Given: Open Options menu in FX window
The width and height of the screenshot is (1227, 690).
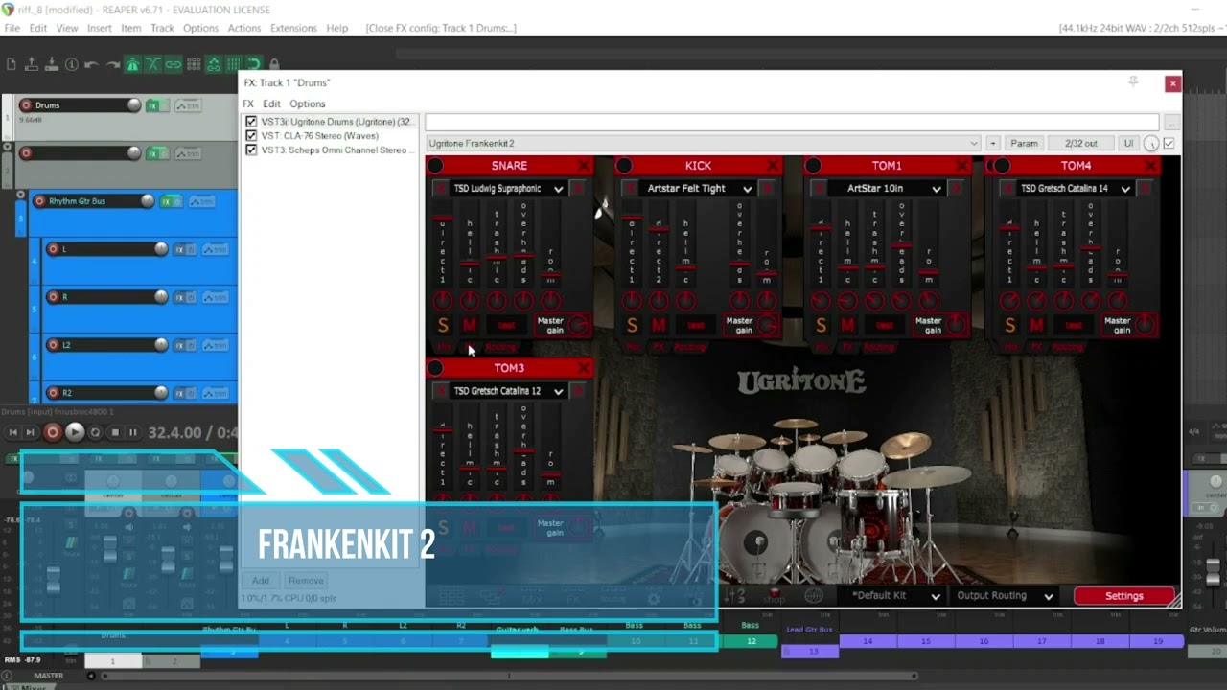Looking at the screenshot, I should point(307,103).
